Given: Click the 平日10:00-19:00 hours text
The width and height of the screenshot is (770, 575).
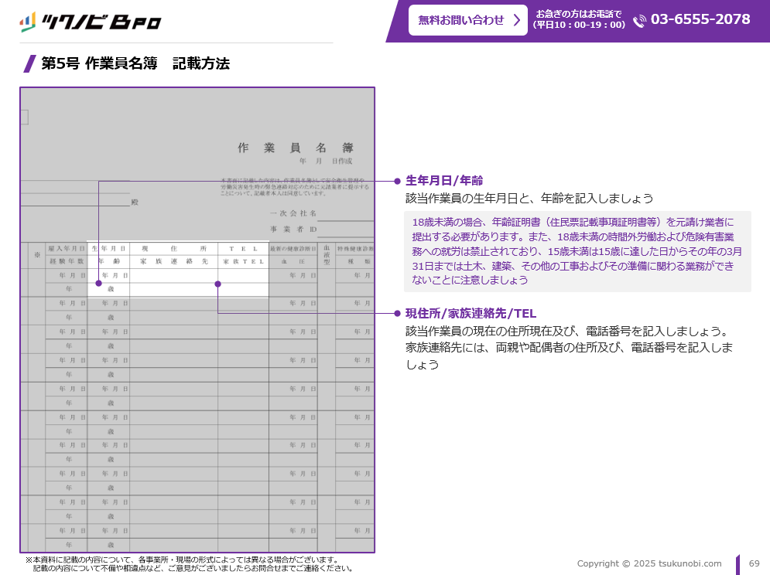Looking at the screenshot, I should [x=580, y=25].
